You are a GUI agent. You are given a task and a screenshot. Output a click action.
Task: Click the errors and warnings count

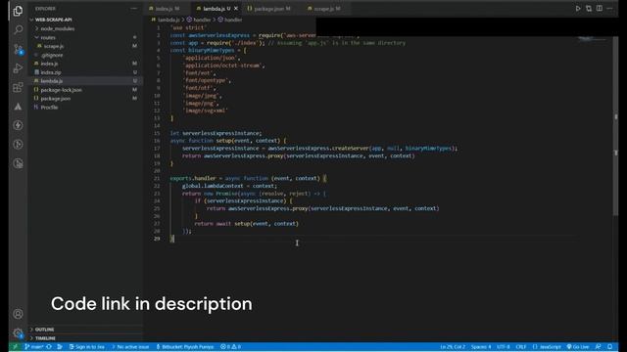pos(230,347)
